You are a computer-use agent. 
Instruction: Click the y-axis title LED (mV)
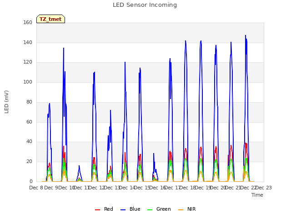(x=6, y=102)
